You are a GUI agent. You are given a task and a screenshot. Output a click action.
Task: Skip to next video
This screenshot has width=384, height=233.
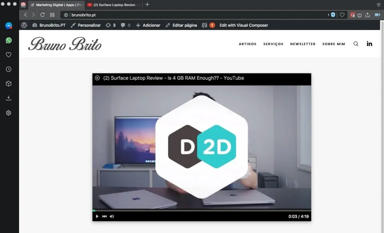[104, 216]
